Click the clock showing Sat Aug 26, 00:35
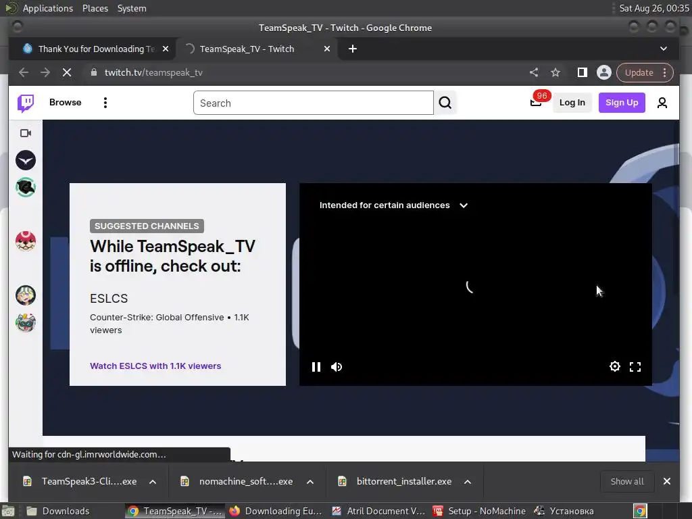 (653, 8)
